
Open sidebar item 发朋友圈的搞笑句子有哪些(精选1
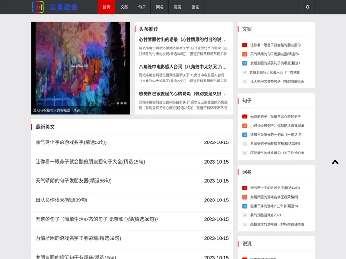pyautogui.click(x=275, y=63)
